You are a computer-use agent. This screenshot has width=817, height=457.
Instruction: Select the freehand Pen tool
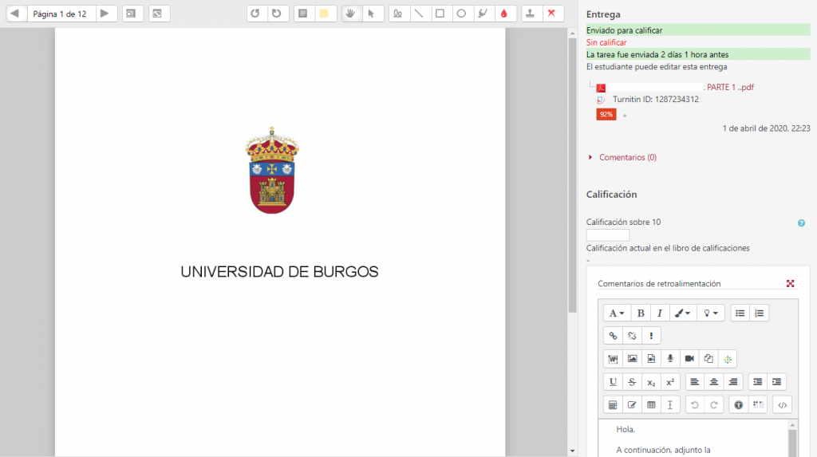click(x=398, y=14)
